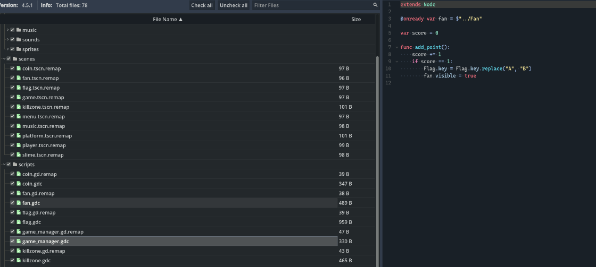Viewport: 596px width, 267px height.
Task: Click the scripts folder icon
Action: point(14,165)
